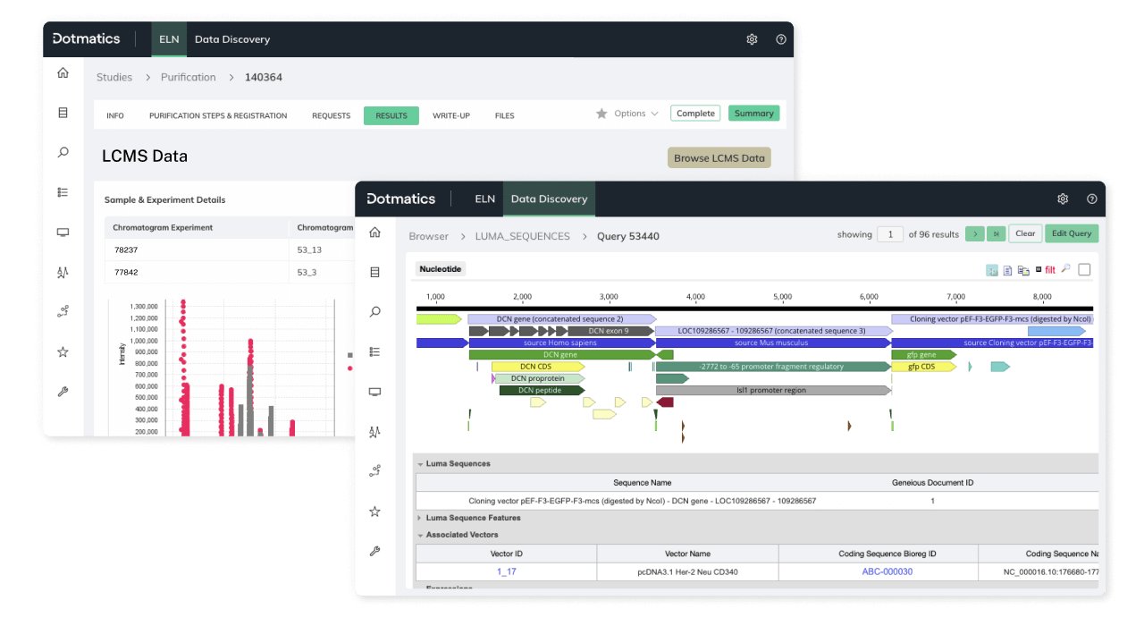
Task: Click the search magnifier in the LCMS Data window sidebar
Action: [x=63, y=153]
